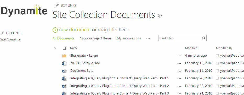The image size is (244, 95).
Task: Click the 'February 11, 2010' date
Action: tap(198, 71)
